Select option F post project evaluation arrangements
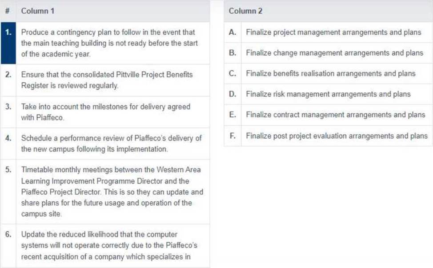 tap(328, 136)
